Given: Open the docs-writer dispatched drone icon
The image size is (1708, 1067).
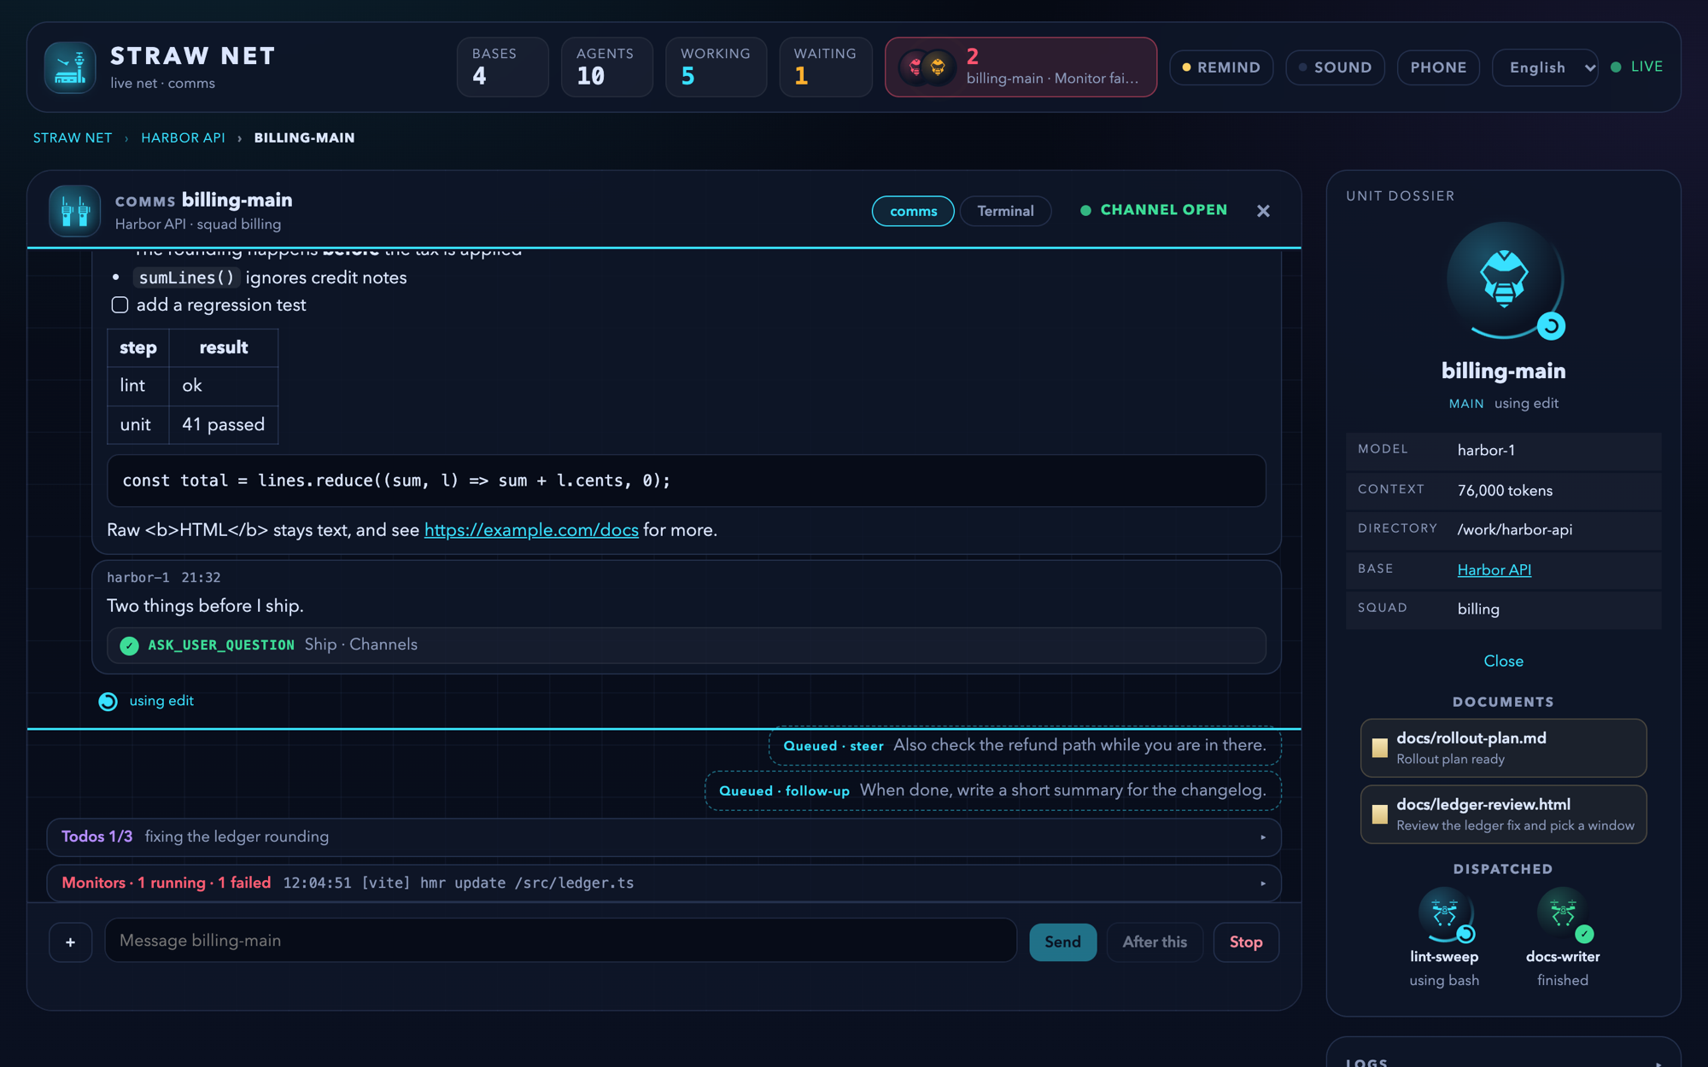Looking at the screenshot, I should click(x=1563, y=914).
